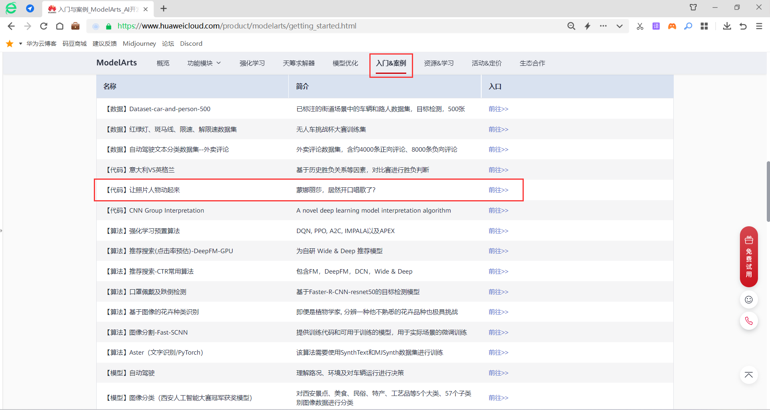Open the 论坛 bookmark

click(168, 43)
